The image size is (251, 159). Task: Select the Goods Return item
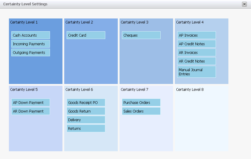click(86, 111)
